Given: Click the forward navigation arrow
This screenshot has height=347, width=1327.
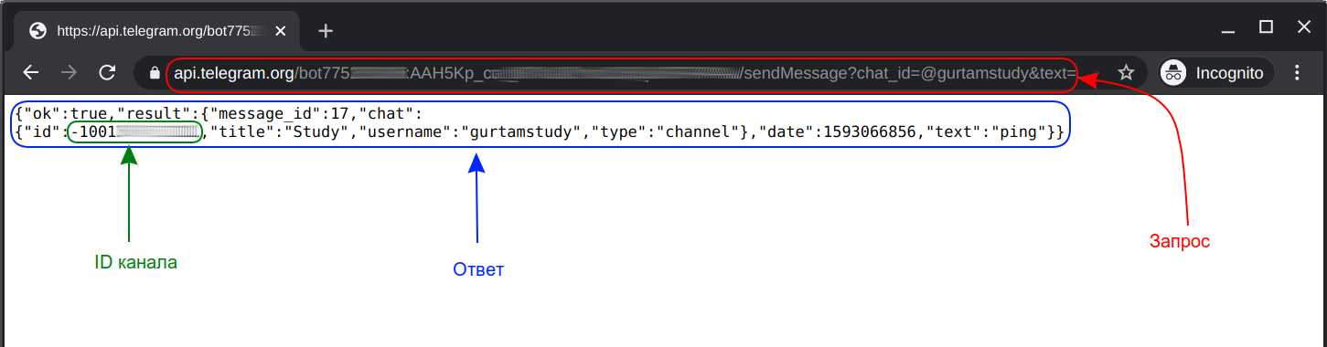Looking at the screenshot, I should (x=69, y=73).
